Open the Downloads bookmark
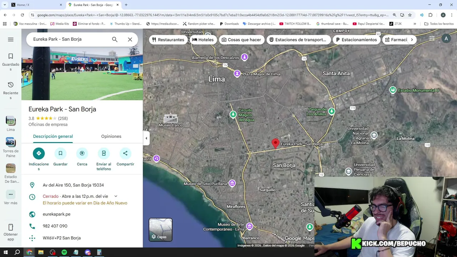 (x=229, y=24)
